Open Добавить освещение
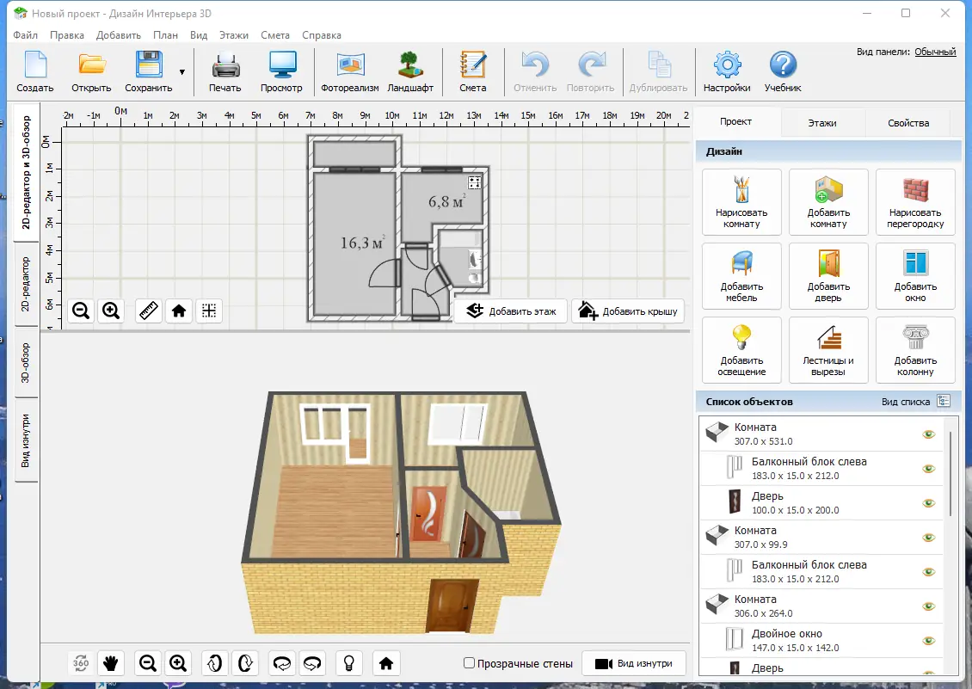Image resolution: width=972 pixels, height=689 pixels. click(741, 350)
